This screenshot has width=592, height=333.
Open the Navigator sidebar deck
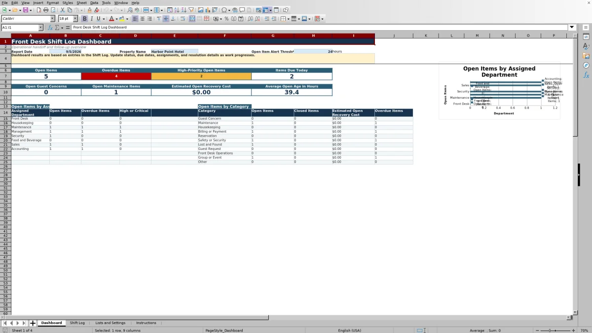(x=586, y=65)
